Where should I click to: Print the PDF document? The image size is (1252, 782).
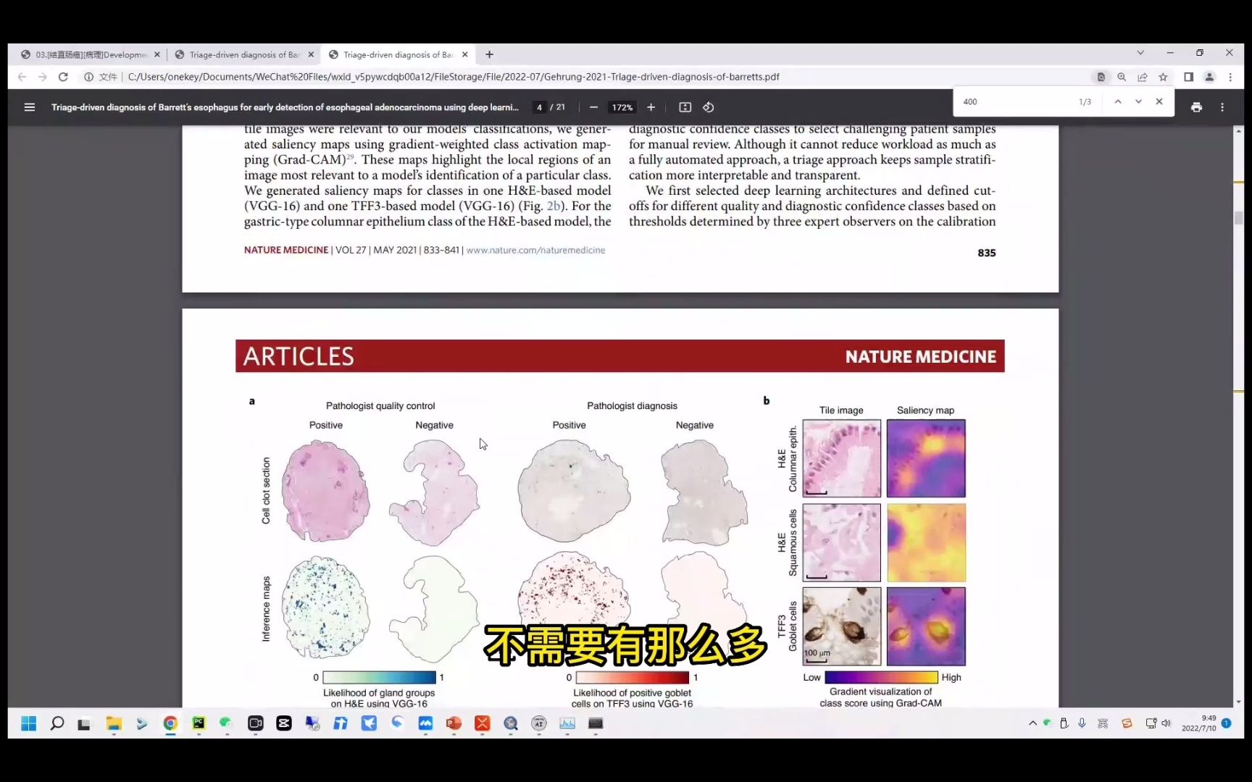click(x=1196, y=106)
